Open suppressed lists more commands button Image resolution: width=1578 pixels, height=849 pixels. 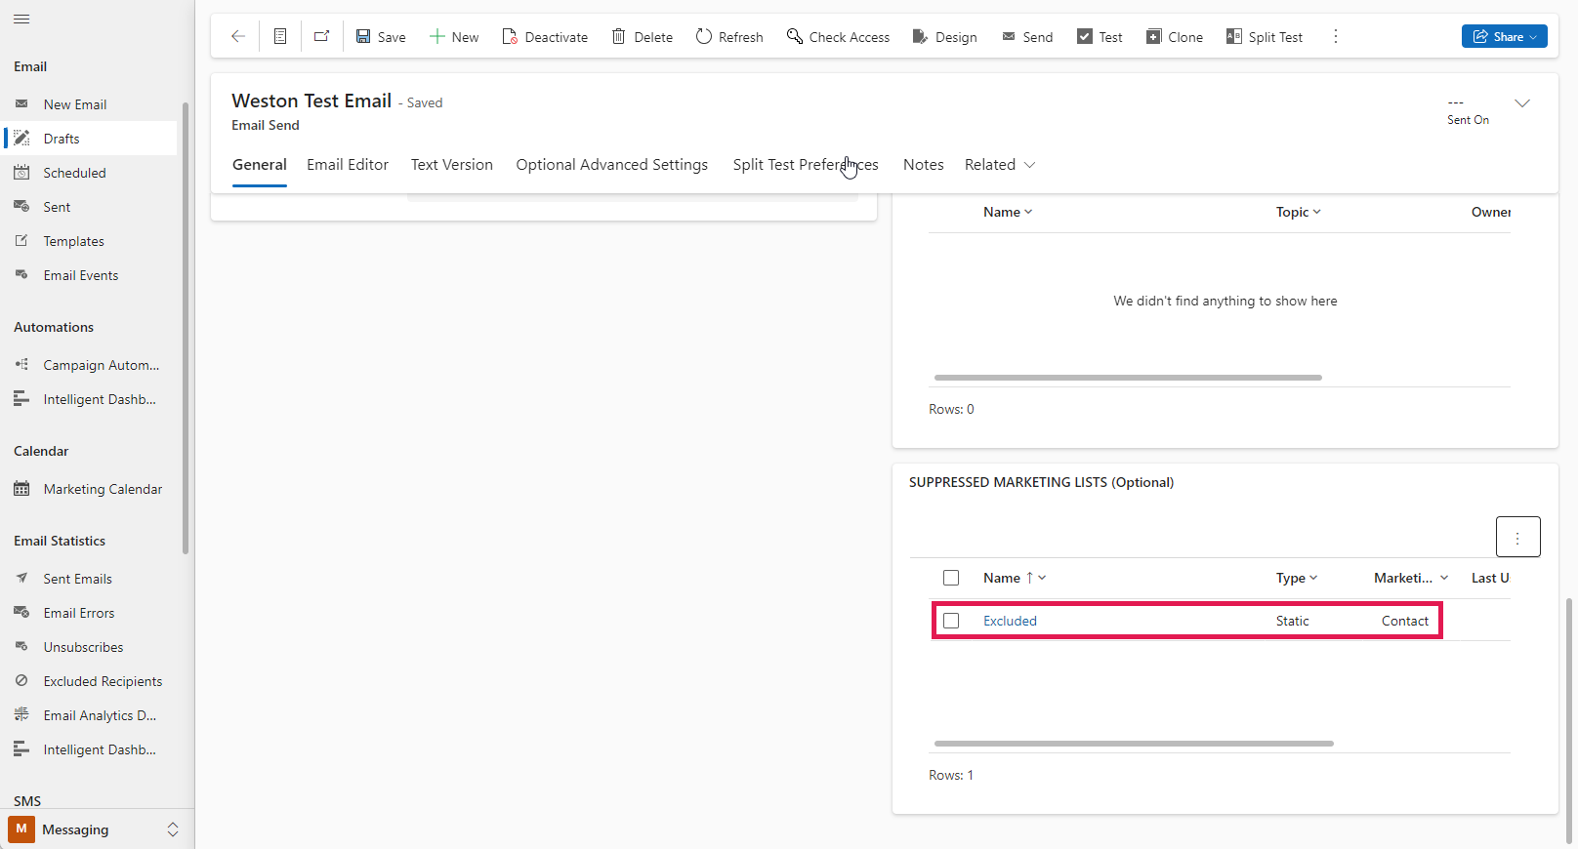(1517, 537)
